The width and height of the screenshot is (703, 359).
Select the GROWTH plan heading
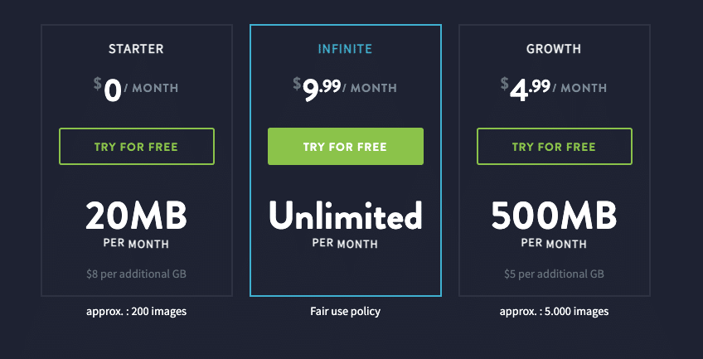[x=554, y=49]
